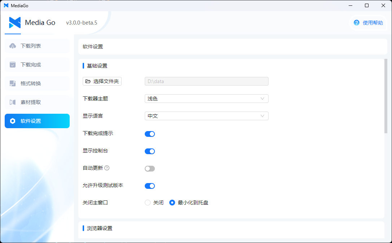Open the 下载器主题 dropdown
Image resolution: width=392 pixels, height=243 pixels.
[x=206, y=99]
